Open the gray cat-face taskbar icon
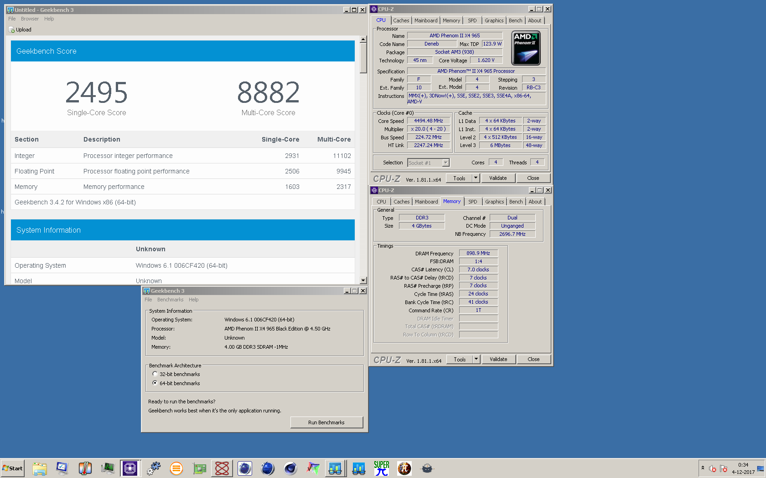Screen dimensions: 766x478 tap(427, 468)
